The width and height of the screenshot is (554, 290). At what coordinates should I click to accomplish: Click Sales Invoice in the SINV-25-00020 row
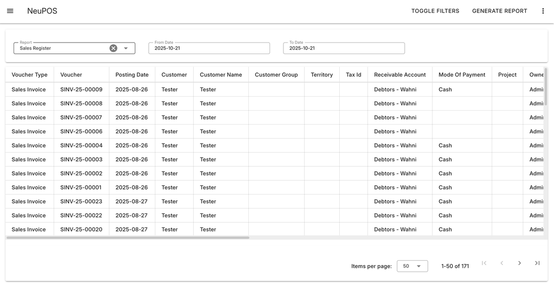click(29, 230)
